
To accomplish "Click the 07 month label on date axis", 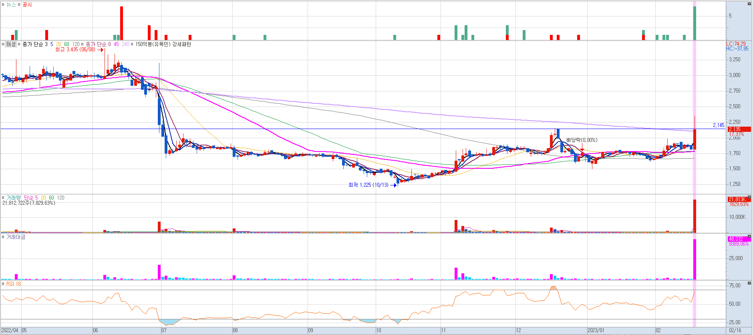I will tap(164, 331).
